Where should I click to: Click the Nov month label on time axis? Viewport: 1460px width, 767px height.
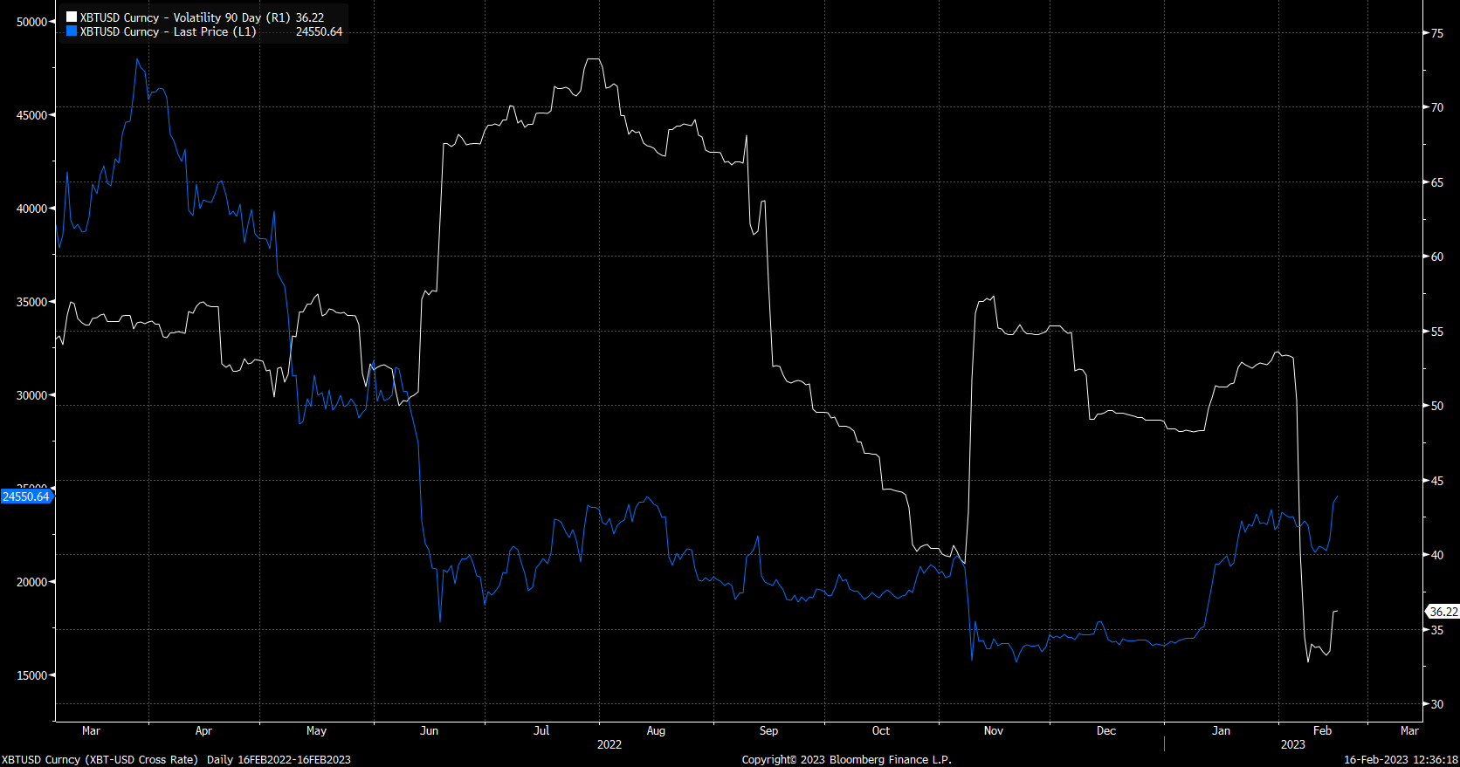(x=994, y=731)
